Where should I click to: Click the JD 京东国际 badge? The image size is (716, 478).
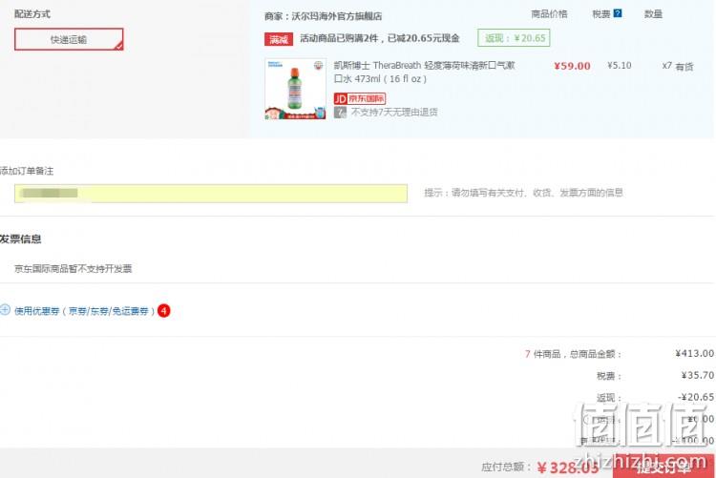click(x=359, y=98)
